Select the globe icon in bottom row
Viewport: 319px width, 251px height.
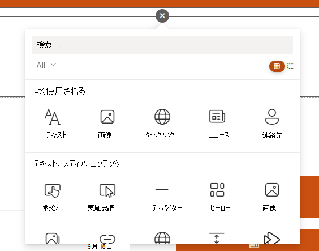point(162,238)
